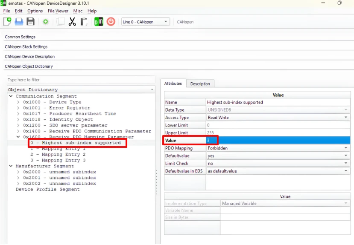
Task: Open the Options menu
Action: [x=35, y=11]
